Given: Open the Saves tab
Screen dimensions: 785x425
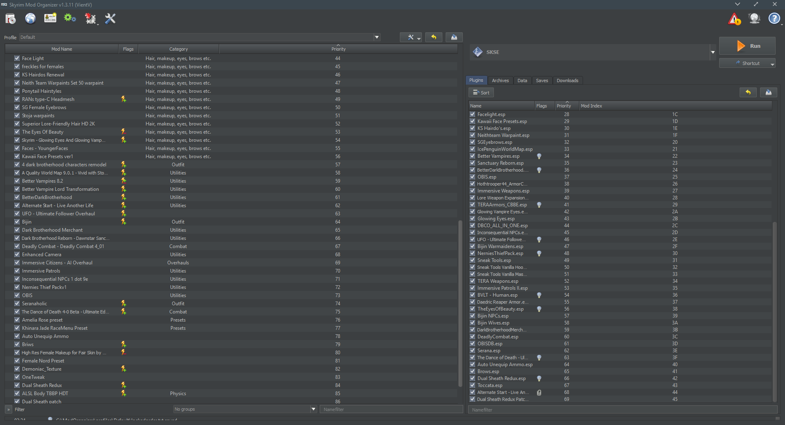Looking at the screenshot, I should [x=542, y=81].
